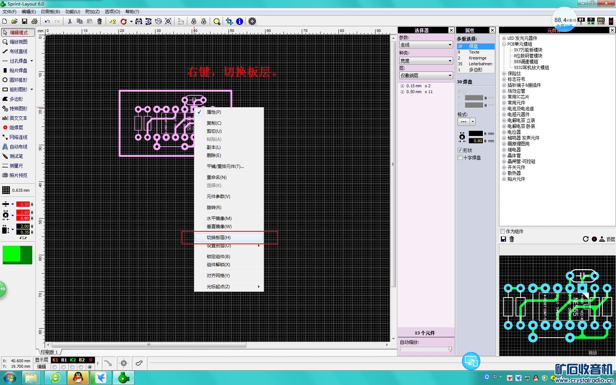Image resolution: width=616 pixels, height=385 pixels.
Task: Click the round dotted icon in toolbar
Action: 252,22
